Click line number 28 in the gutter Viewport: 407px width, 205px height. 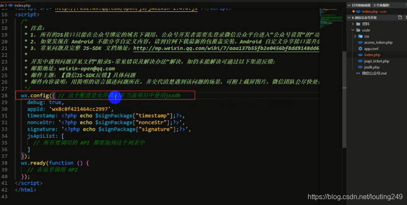(4, 96)
